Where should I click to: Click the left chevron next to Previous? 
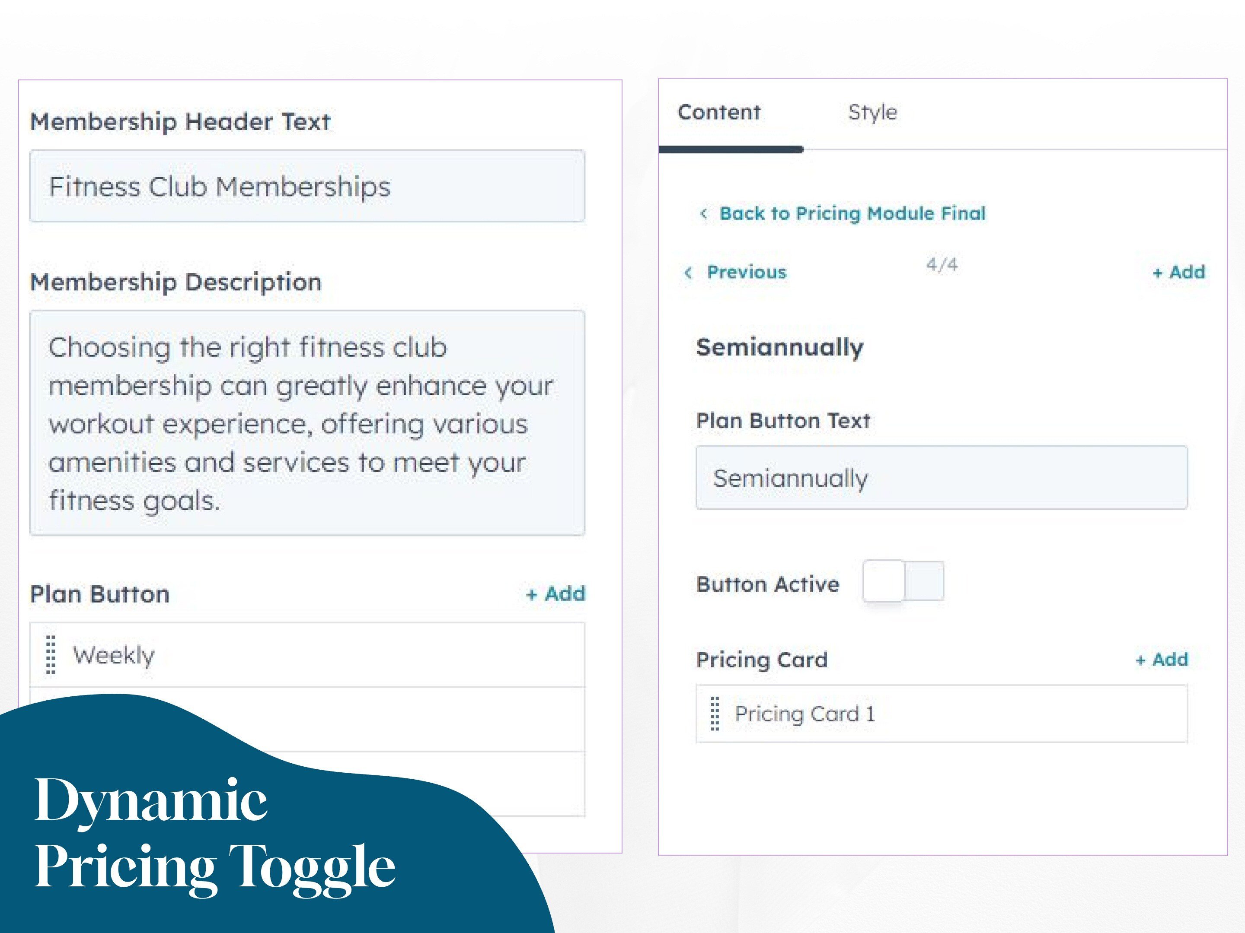[x=688, y=273]
